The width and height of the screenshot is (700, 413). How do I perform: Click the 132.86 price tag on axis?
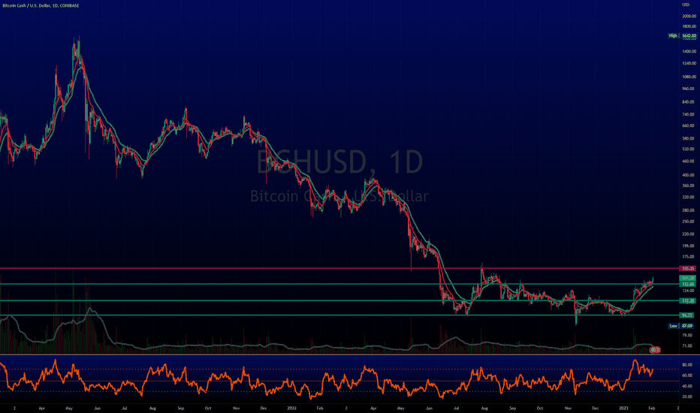[688, 284]
